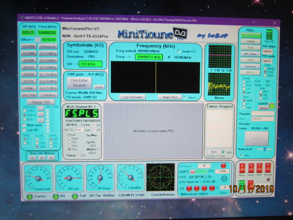The height and width of the screenshot is (220, 293).
Task: Click Reset button beside Derotator Search
Action: click(x=99, y=87)
